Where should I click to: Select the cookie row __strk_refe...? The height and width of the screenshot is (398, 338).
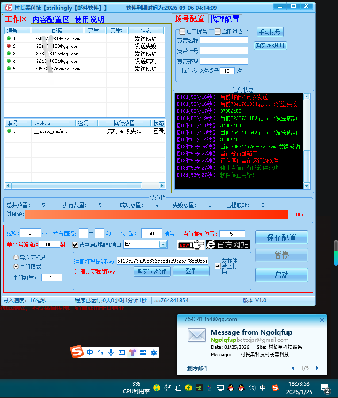(x=85, y=131)
